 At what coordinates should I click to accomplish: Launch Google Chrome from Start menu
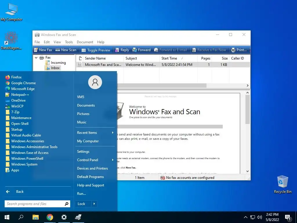[x=21, y=83]
